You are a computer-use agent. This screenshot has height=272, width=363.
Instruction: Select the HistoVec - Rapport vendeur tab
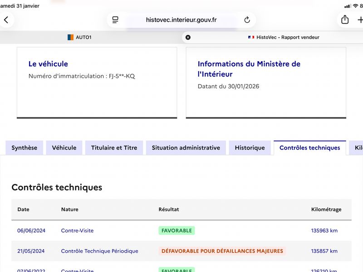(x=284, y=37)
